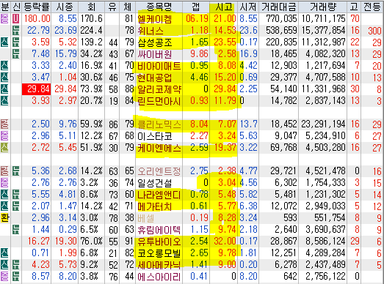Click the 뉴 badge in 휴림에이텍 row
Viewport: 384px width, 284px height.
(x=16, y=229)
